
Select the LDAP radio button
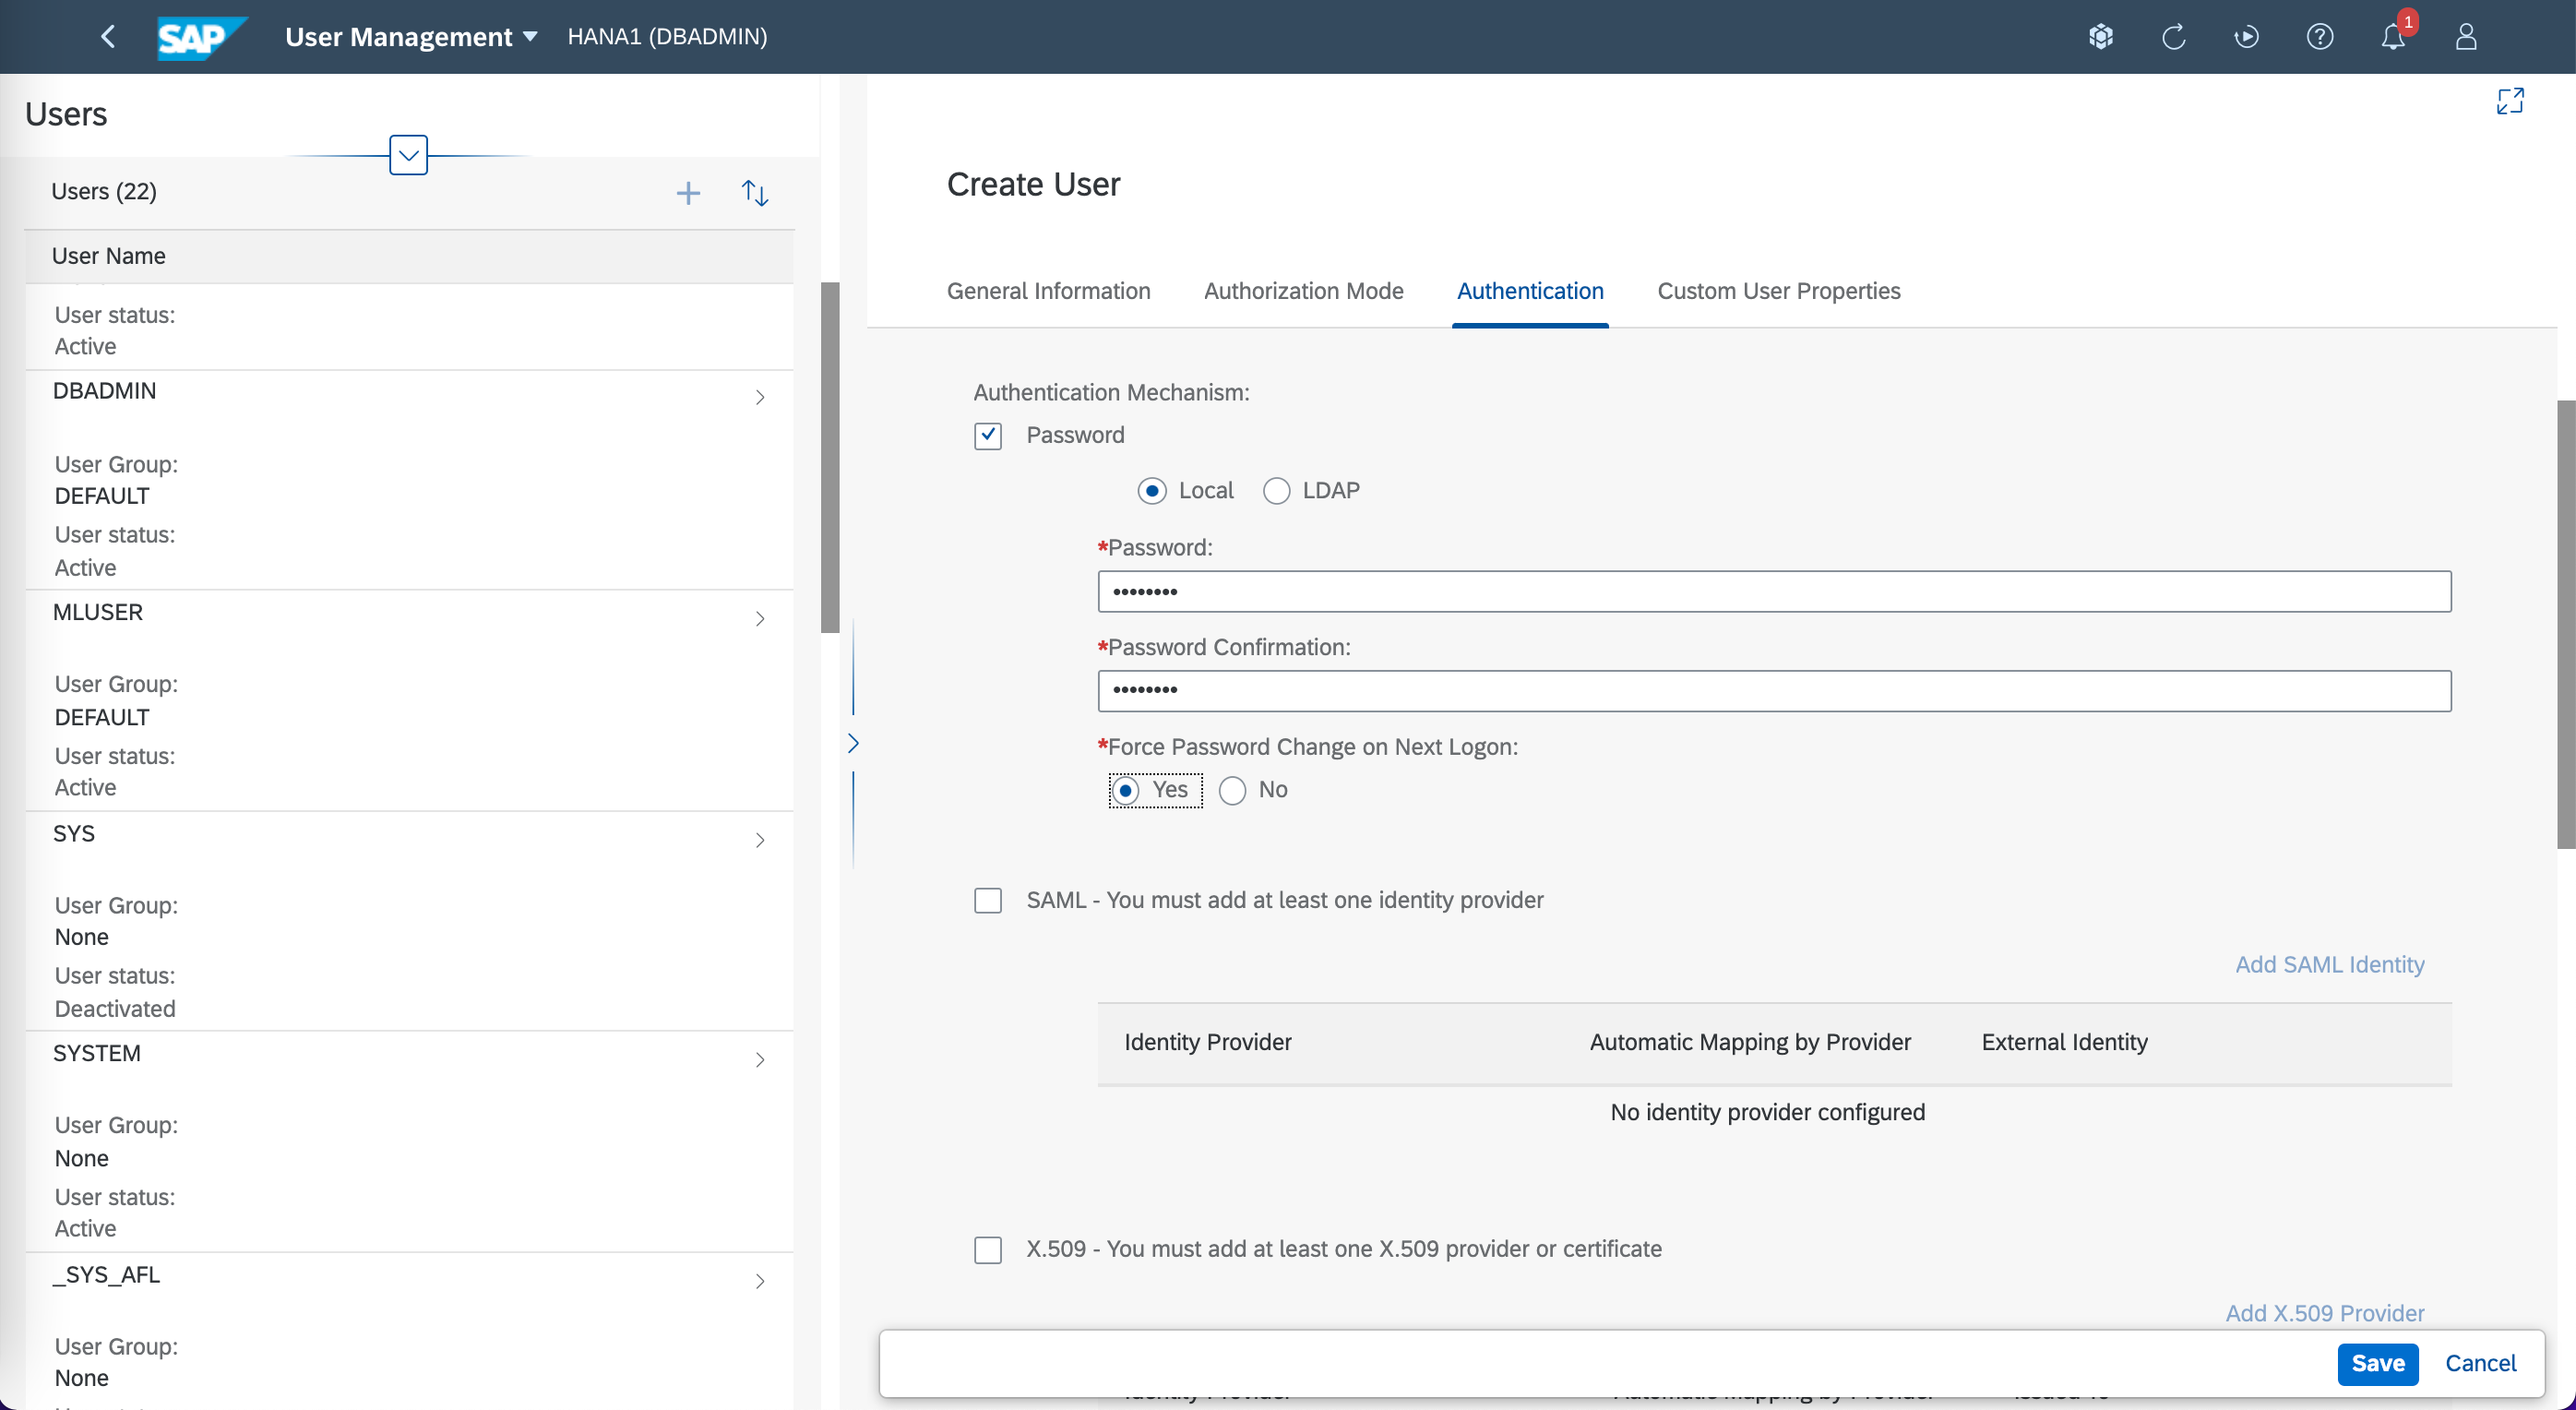click(1276, 491)
